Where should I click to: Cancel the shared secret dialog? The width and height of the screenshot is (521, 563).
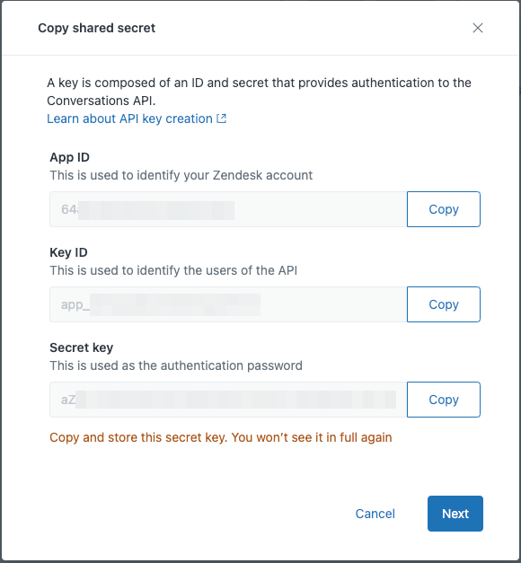coord(375,514)
